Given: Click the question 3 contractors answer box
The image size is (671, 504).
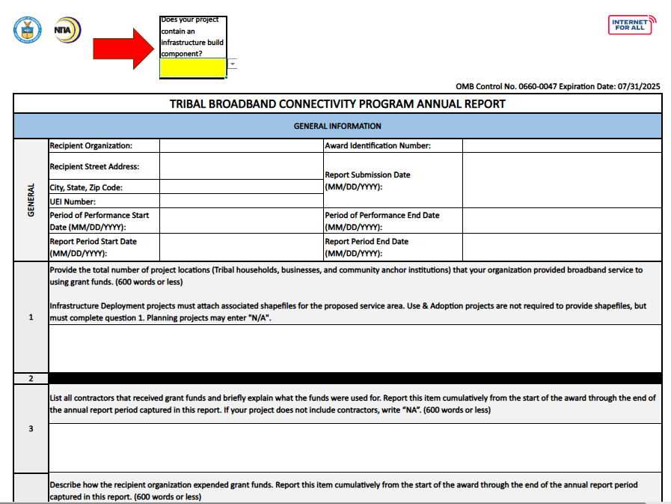Looking at the screenshot, I should (x=355, y=448).
